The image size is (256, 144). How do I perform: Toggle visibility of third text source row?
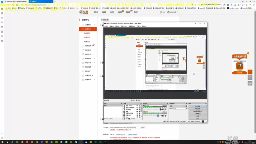tap(137, 109)
